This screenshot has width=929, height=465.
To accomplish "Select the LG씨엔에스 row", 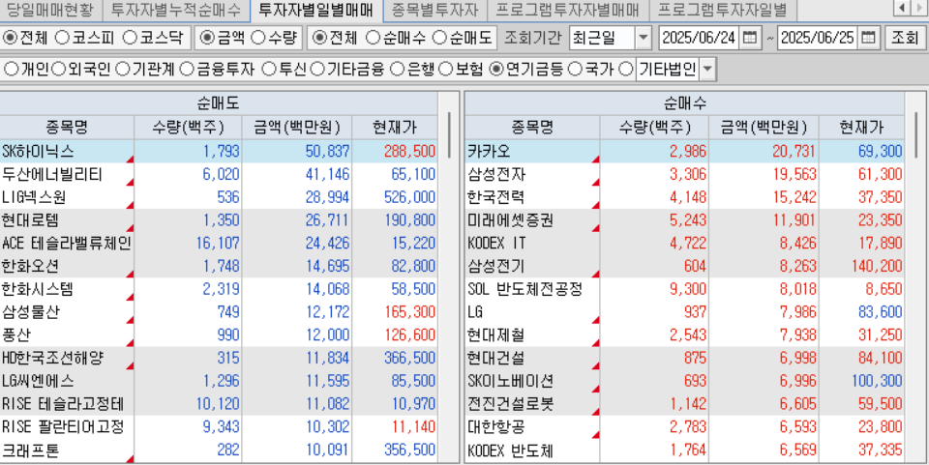I will click(219, 382).
